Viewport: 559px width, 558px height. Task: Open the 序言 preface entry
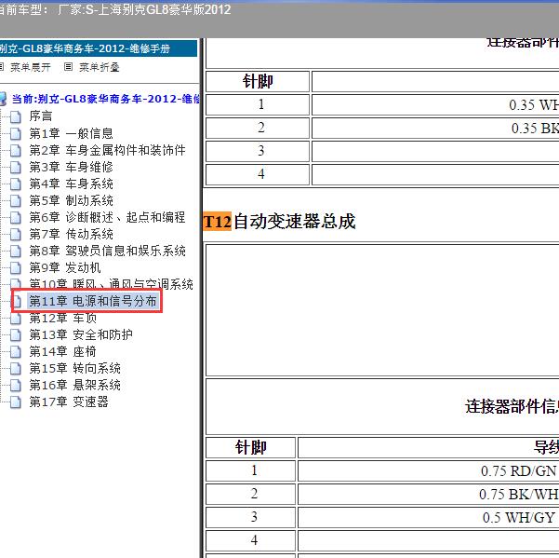pos(41,116)
